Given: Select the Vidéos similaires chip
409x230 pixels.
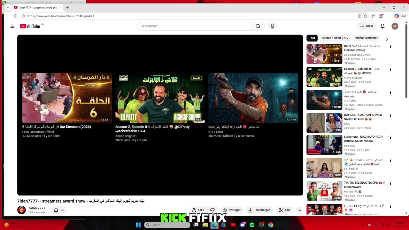Looking at the screenshot, I should 367,38.
